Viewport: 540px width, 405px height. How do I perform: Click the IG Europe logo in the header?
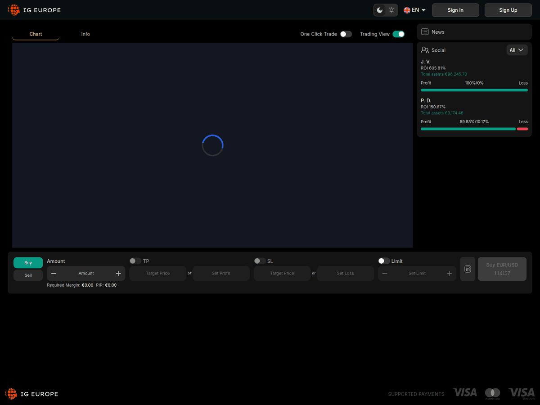(34, 10)
